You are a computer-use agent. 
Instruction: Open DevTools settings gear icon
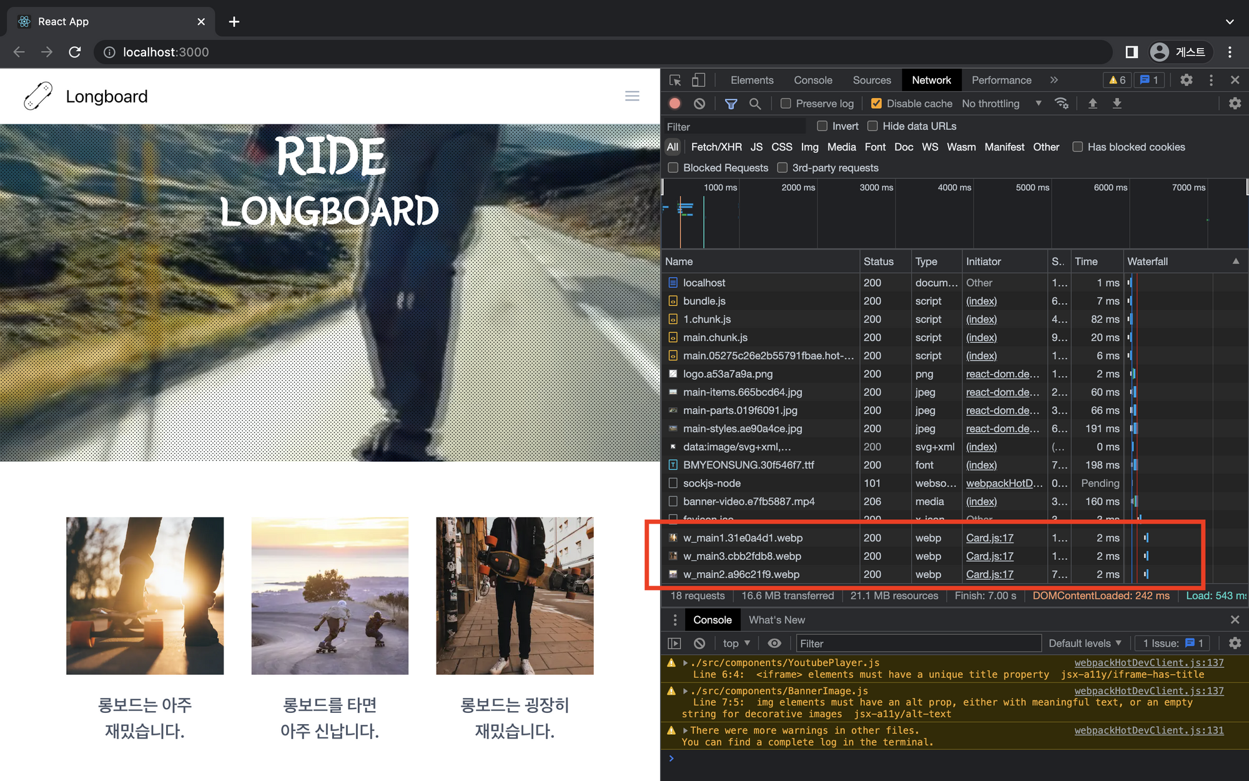(1186, 80)
